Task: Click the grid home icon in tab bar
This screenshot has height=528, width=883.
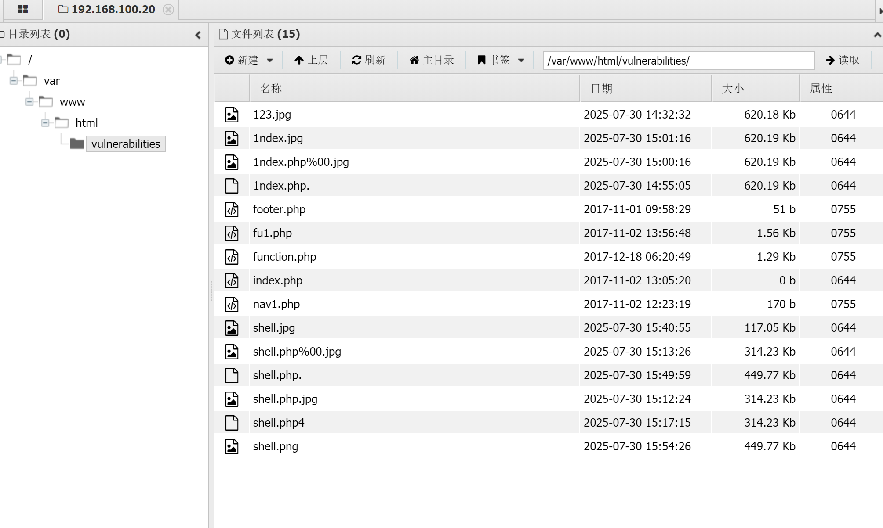Action: (x=23, y=9)
